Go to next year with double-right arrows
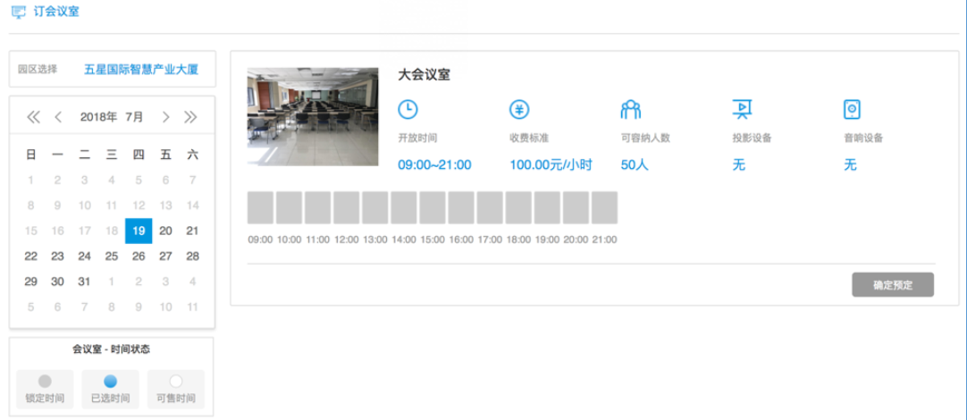The image size is (967, 420). click(x=190, y=117)
